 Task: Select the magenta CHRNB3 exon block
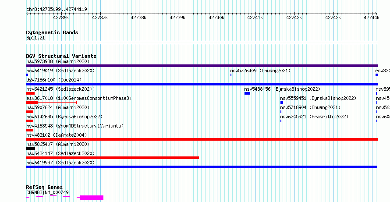92,198
